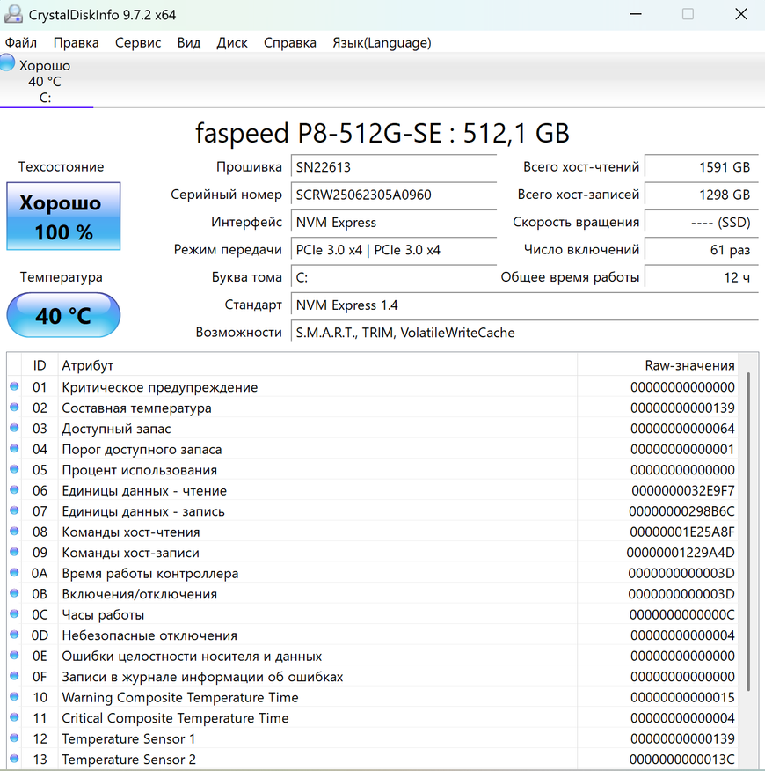Click status icon beside Составная температура
This screenshot has height=771, width=765.
click(x=14, y=408)
